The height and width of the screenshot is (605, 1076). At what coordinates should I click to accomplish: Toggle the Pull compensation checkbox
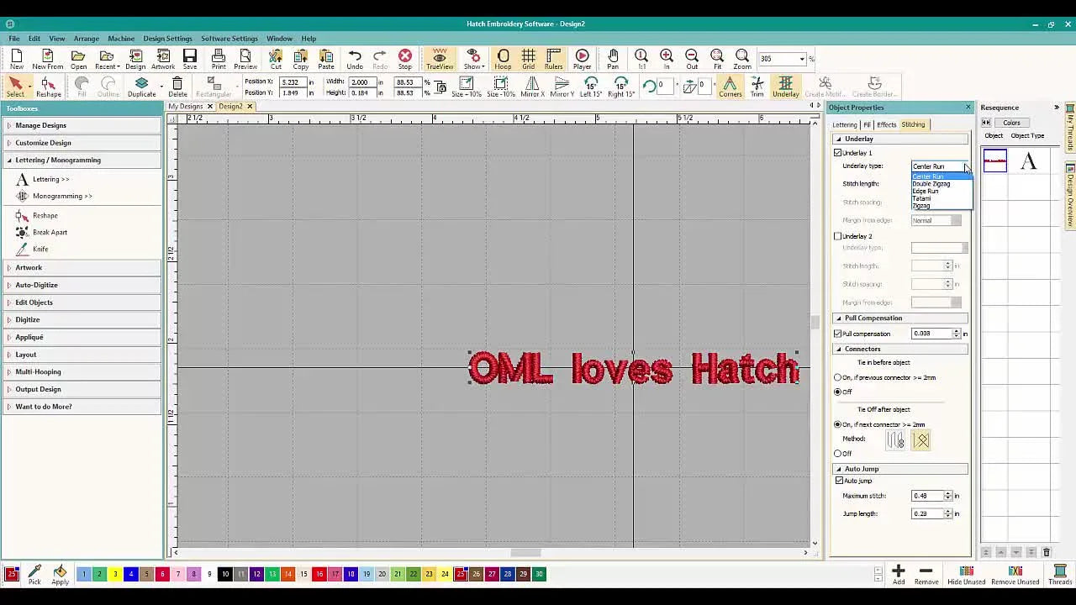(x=838, y=334)
